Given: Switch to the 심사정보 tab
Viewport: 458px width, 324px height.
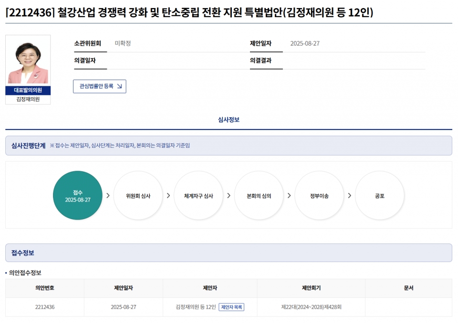Looking at the screenshot, I should tap(229, 120).
